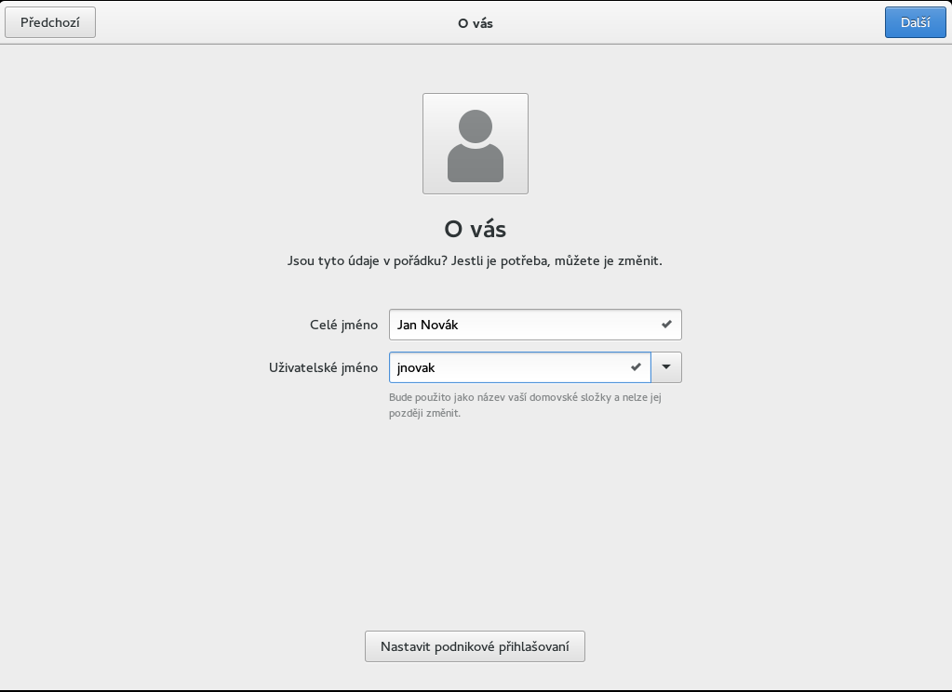Click the checkmark icon in username field
The height and width of the screenshot is (692, 952).
tap(636, 367)
